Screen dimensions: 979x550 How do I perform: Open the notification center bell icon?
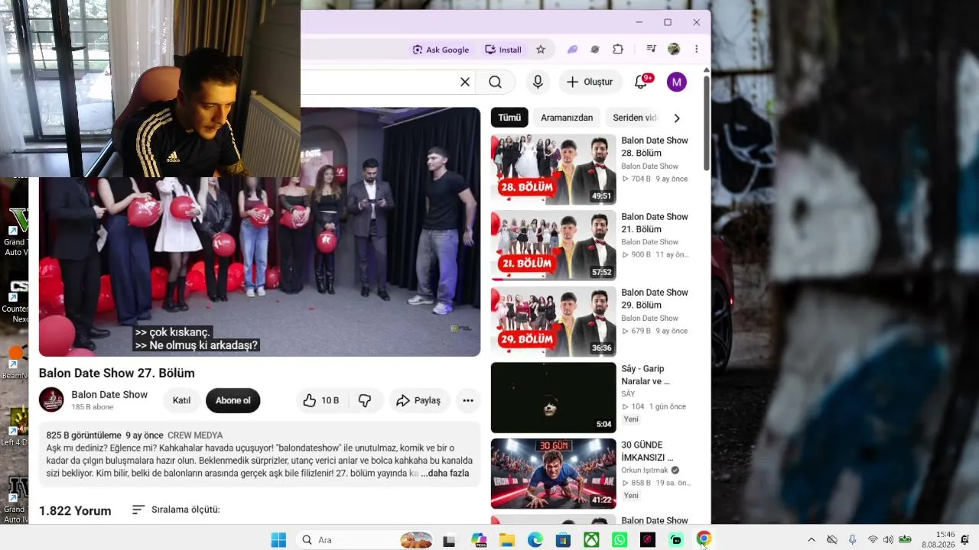point(965,540)
